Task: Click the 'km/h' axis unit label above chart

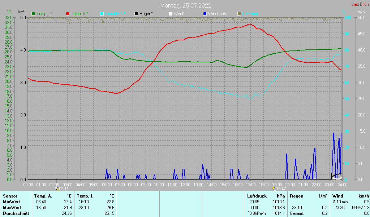Action: coord(360,12)
